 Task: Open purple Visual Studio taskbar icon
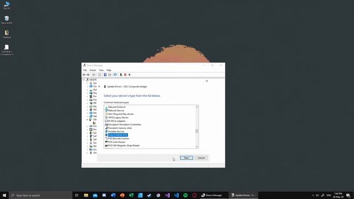pos(167,195)
